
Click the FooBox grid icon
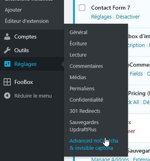tap(7, 82)
